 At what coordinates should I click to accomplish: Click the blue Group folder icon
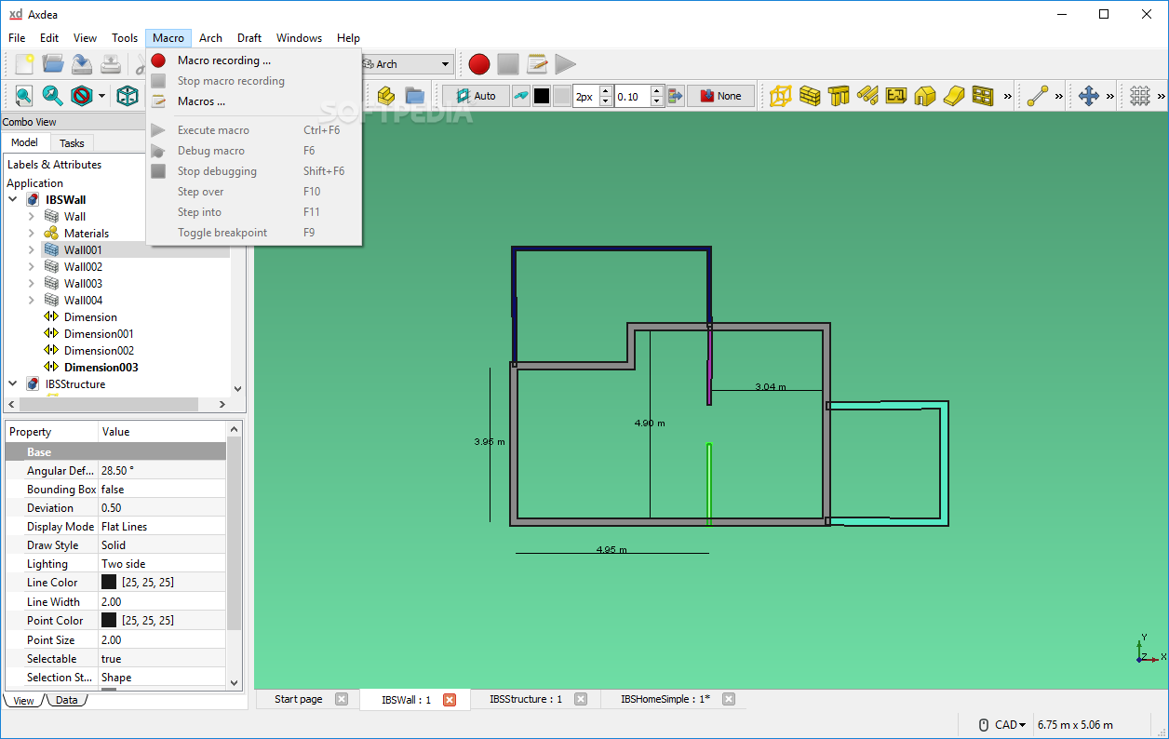click(414, 95)
